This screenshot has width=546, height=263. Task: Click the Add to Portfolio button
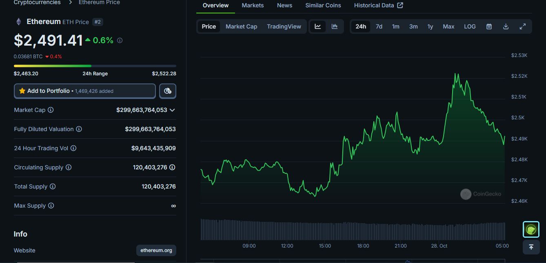84,91
